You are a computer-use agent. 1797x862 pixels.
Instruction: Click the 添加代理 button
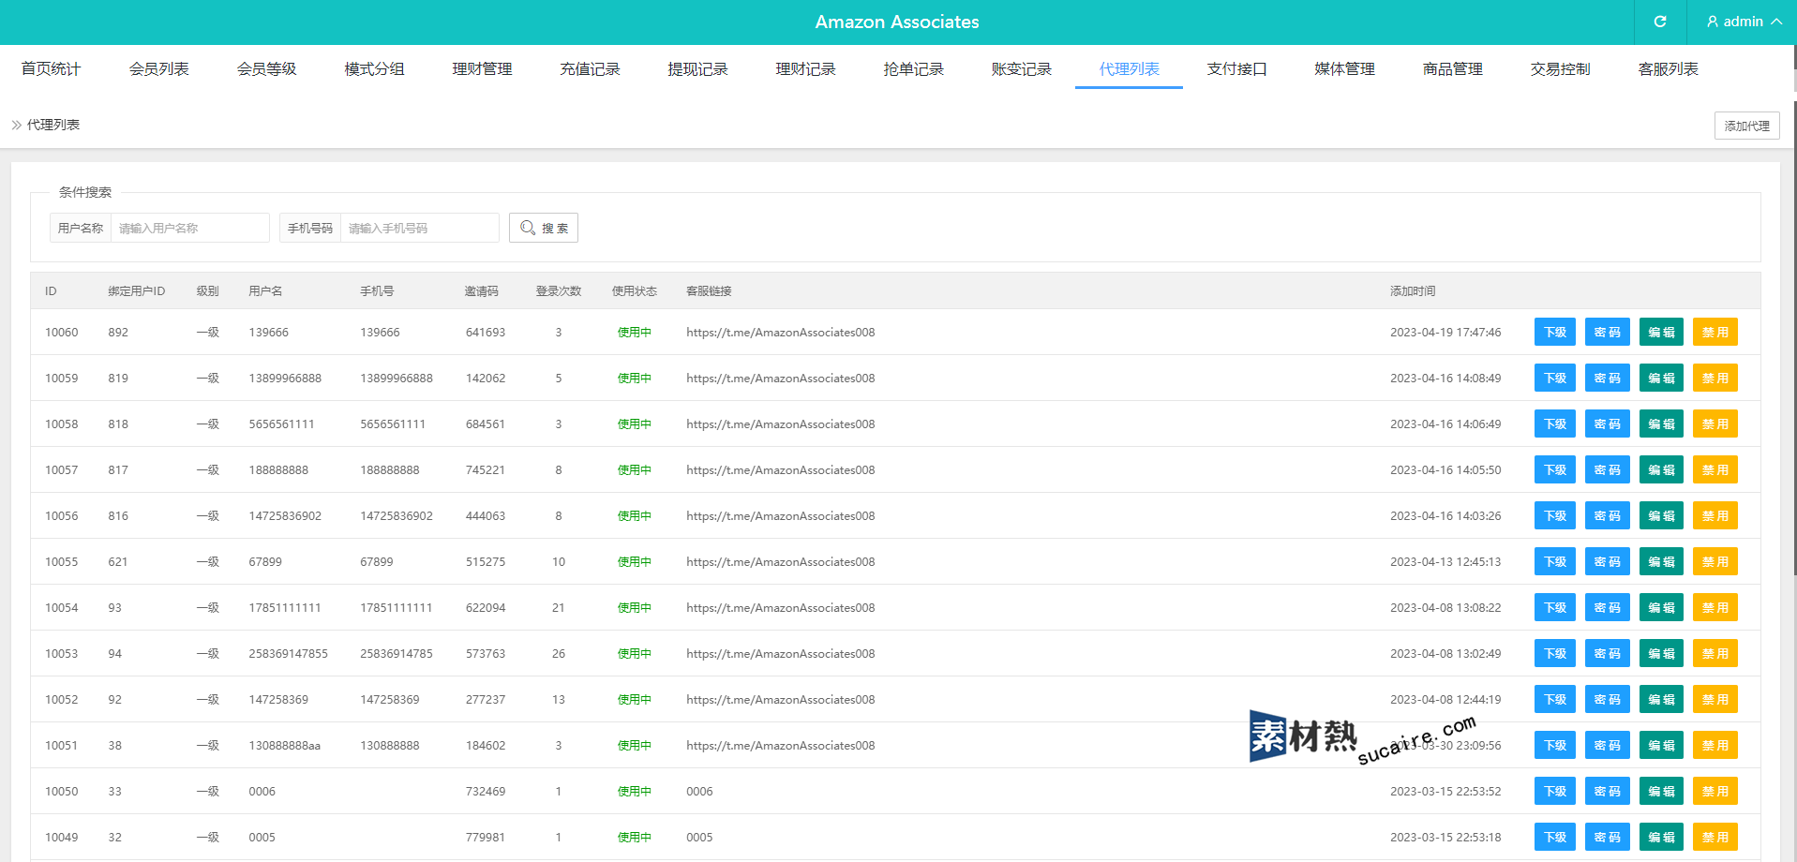coord(1747,126)
